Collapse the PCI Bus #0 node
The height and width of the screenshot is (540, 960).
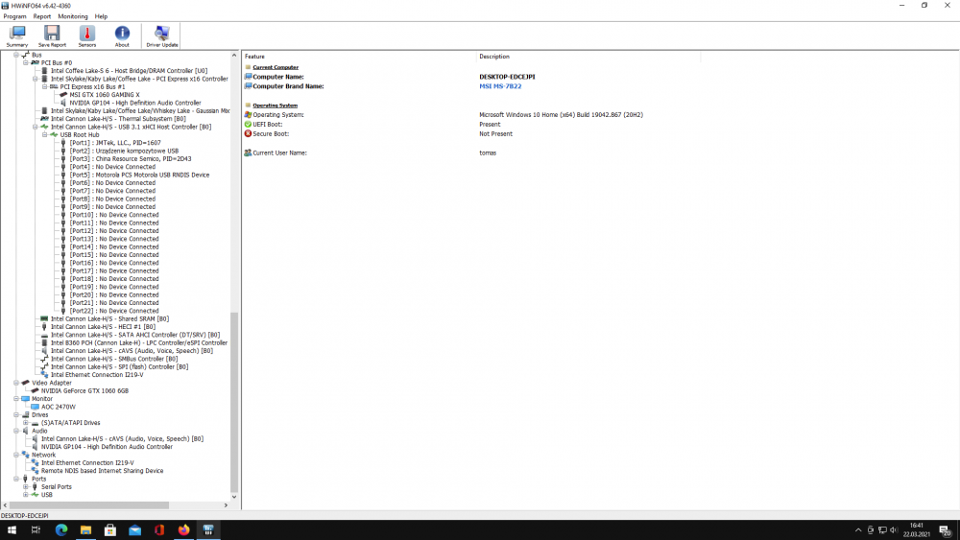coord(26,62)
